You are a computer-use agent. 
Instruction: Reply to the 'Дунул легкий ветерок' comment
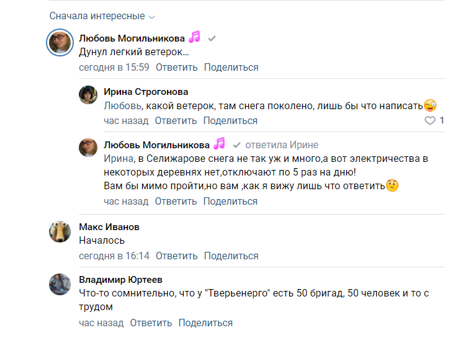point(176,68)
